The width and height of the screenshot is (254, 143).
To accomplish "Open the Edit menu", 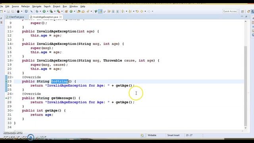I will 8,6.
